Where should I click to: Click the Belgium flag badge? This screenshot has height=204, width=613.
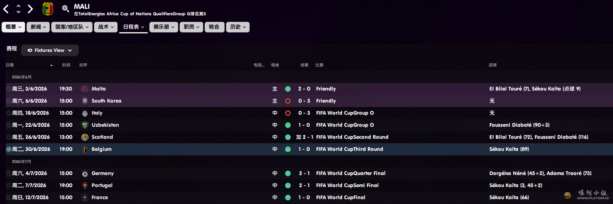(85, 149)
